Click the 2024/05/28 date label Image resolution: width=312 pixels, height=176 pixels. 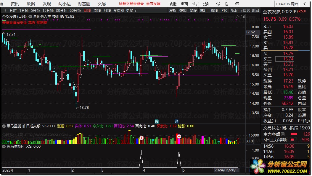(227, 170)
